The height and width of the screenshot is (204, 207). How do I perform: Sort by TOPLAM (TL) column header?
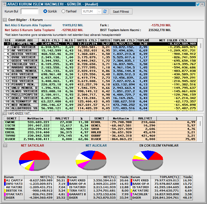(x=124, y=40)
